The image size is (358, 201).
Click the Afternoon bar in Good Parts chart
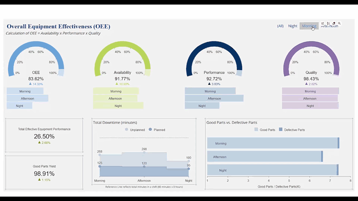pyautogui.click(x=264, y=157)
